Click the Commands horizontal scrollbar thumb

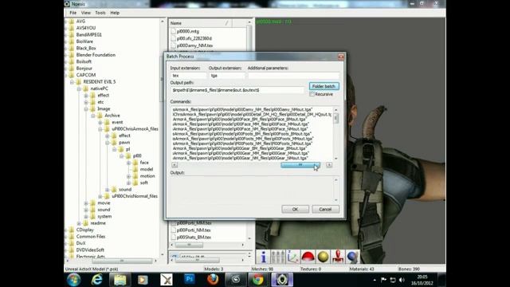300,165
